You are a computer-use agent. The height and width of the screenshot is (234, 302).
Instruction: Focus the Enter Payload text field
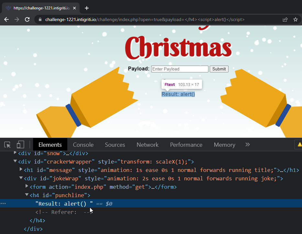pos(180,69)
